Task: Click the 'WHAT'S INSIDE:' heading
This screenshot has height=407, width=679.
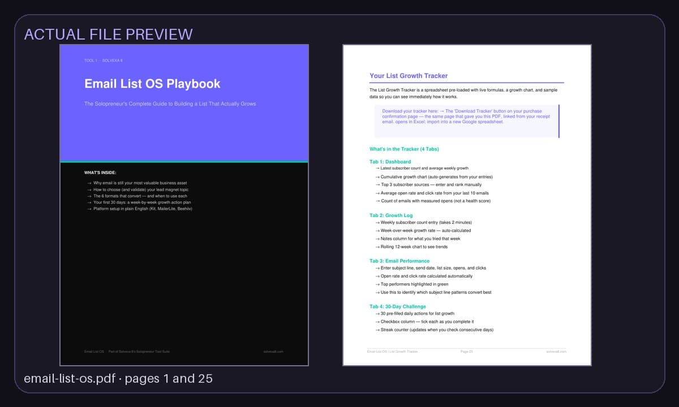Action: point(101,172)
